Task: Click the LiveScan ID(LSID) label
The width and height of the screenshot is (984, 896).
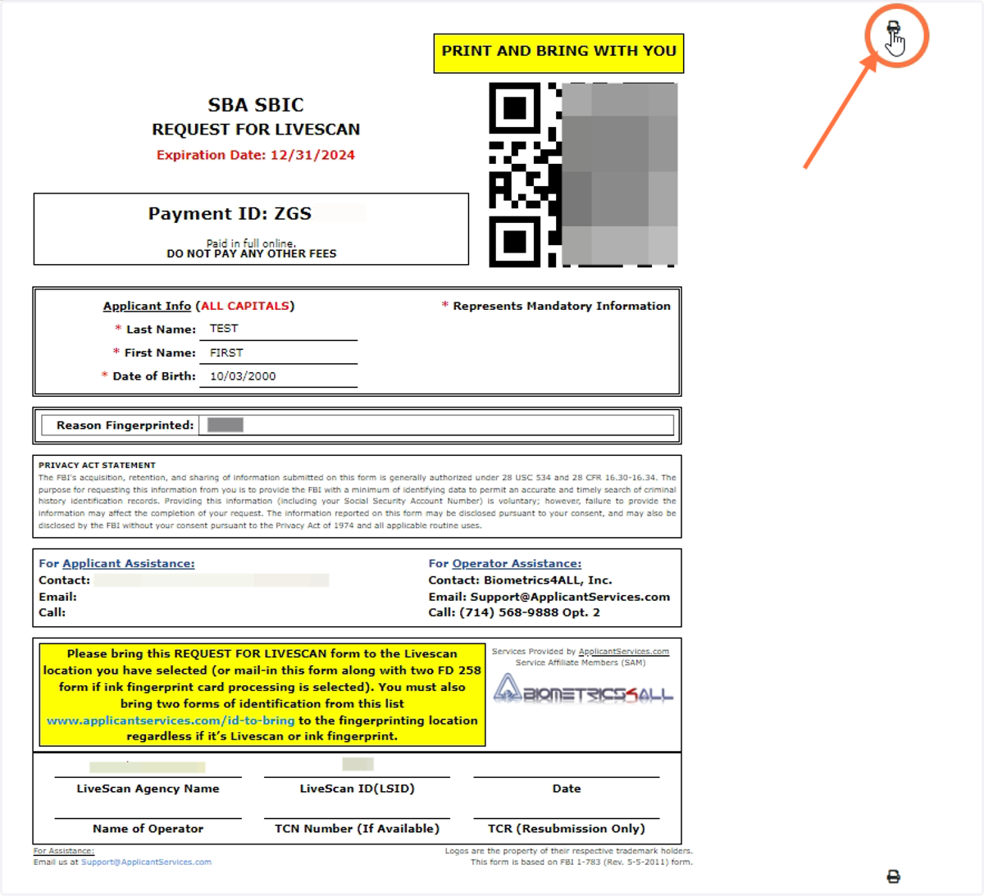Action: point(358,789)
